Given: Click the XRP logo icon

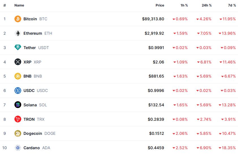Looking at the screenshot, I should [18, 62].
